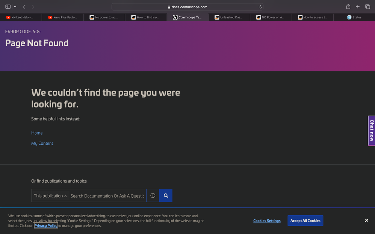Dismiss the cookie banner with X
The width and height of the screenshot is (375, 234).
click(x=366, y=220)
